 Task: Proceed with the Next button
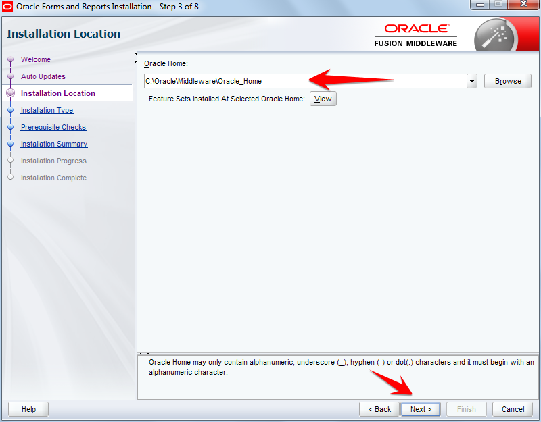421,409
